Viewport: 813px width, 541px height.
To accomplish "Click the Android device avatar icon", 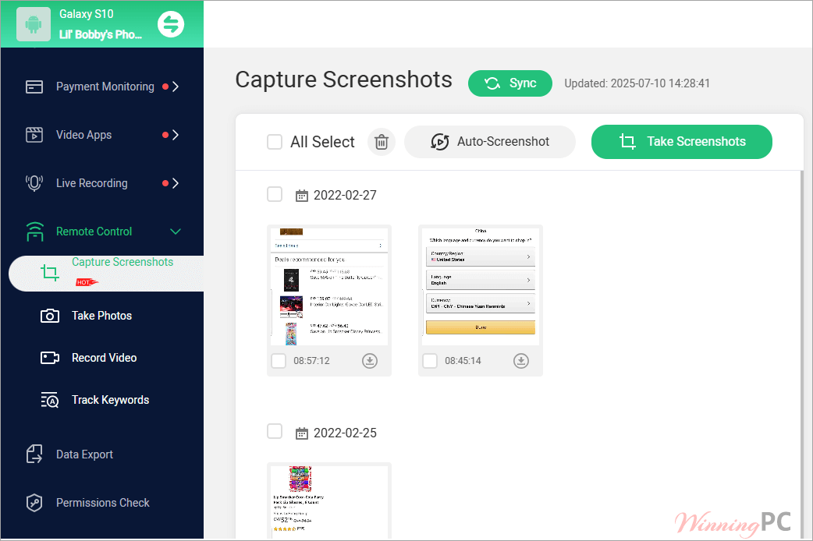I will (34, 24).
